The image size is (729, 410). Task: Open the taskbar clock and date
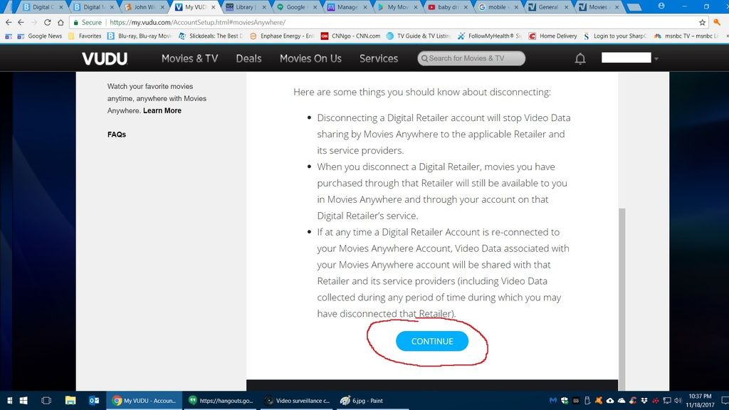[x=701, y=400]
